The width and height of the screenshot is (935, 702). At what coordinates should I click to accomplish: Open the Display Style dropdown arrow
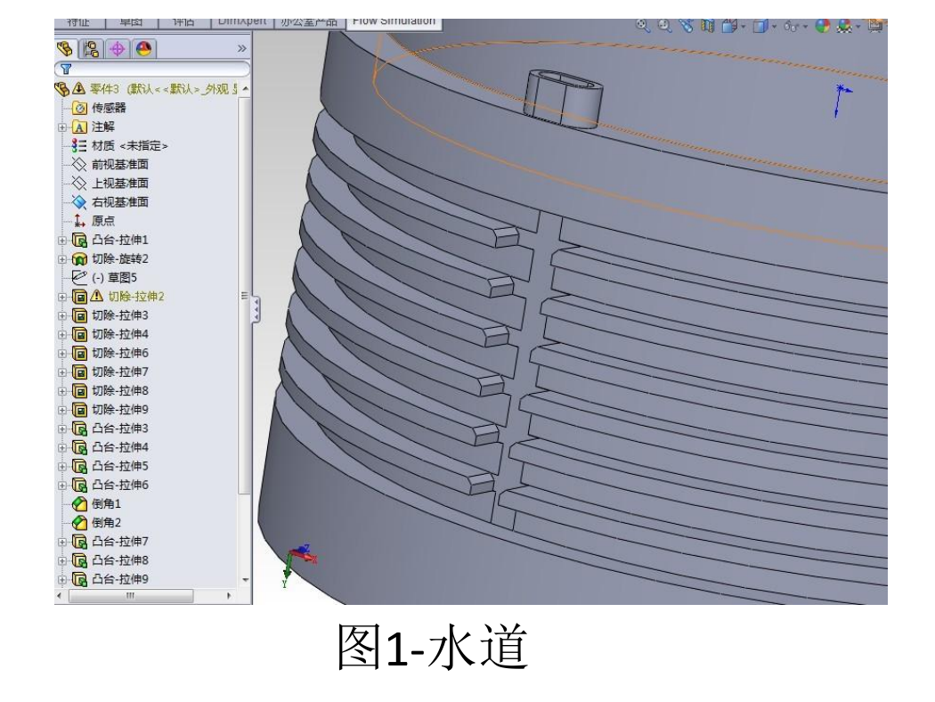tap(774, 26)
